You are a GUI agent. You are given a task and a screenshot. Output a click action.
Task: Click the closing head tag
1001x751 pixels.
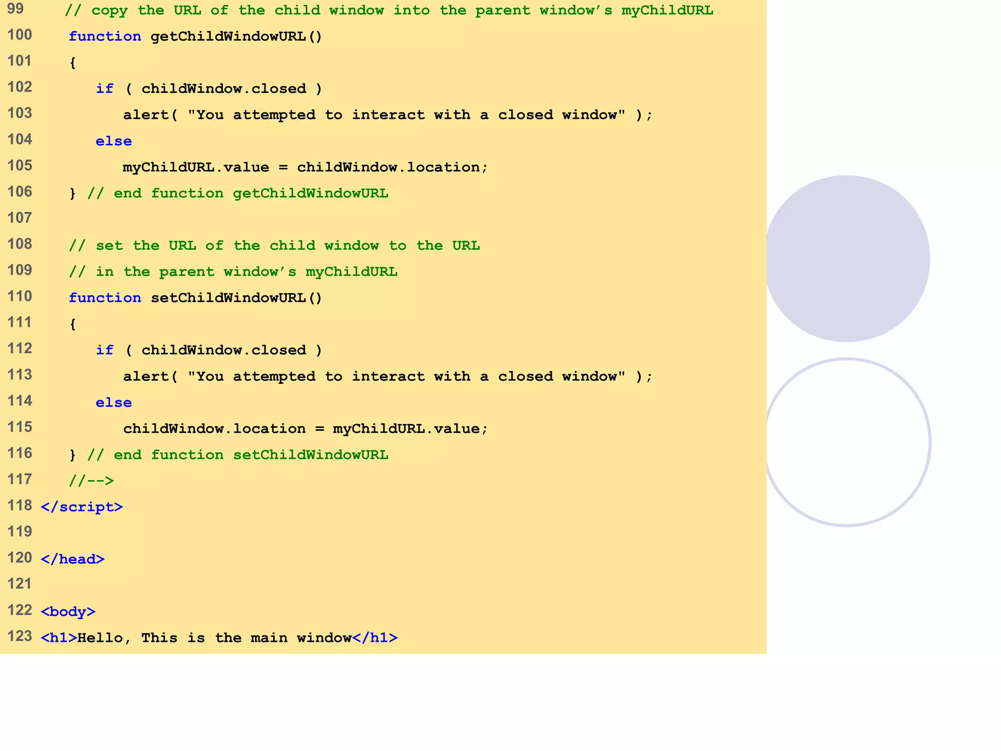72,559
